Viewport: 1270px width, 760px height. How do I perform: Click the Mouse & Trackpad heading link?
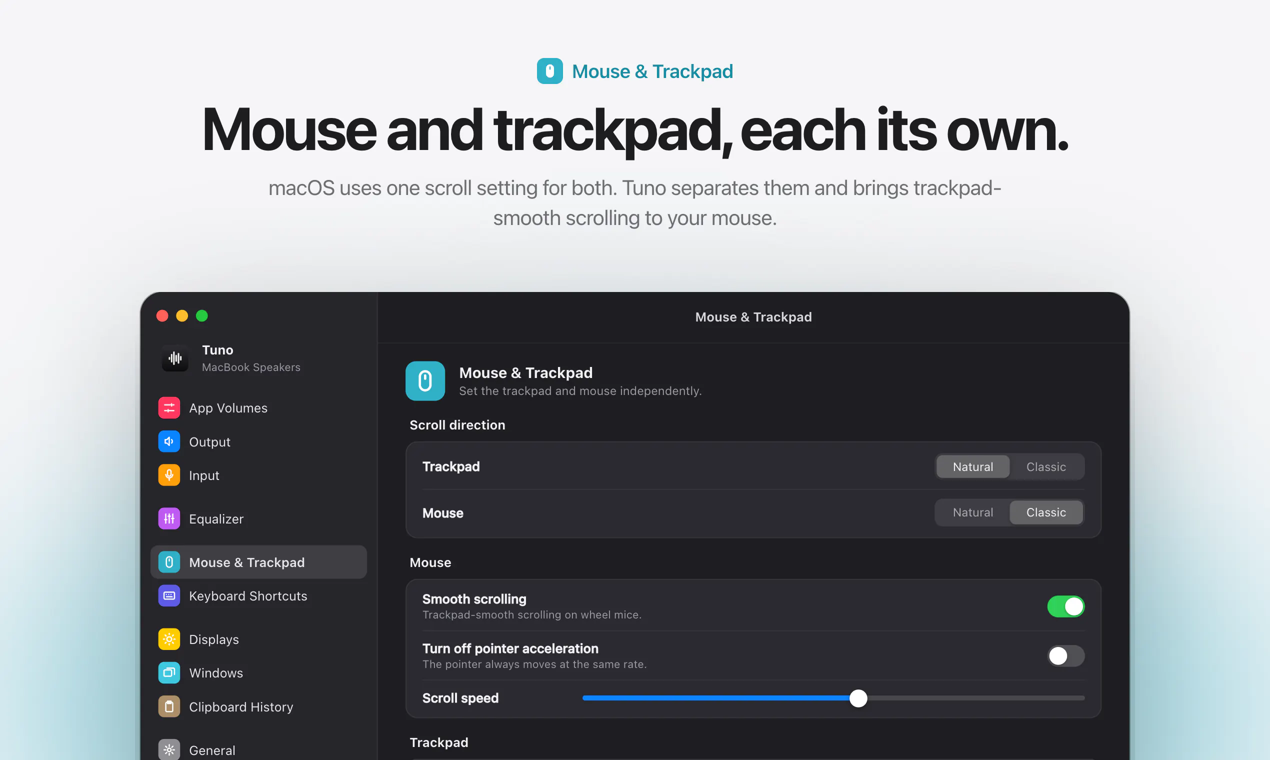(652, 71)
